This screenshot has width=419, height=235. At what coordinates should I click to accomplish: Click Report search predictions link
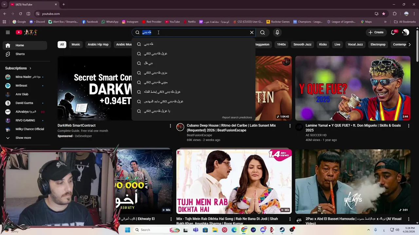[237, 117]
